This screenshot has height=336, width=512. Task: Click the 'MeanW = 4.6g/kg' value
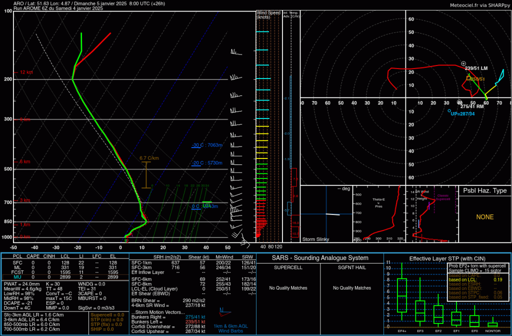(23, 289)
